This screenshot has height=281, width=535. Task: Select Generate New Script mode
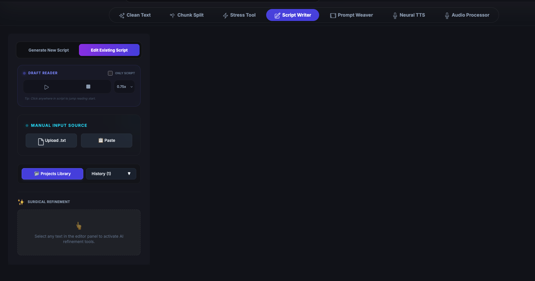[x=49, y=50]
